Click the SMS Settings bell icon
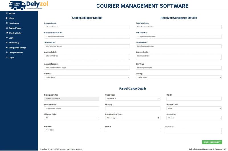This screenshot has width=228, height=151. pyautogui.click(x=7, y=43)
